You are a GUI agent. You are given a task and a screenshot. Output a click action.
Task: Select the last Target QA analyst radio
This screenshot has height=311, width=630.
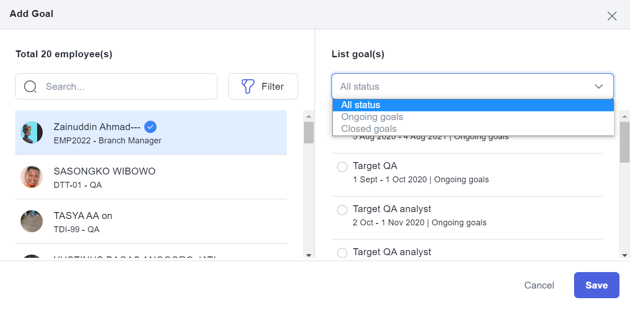pos(342,253)
